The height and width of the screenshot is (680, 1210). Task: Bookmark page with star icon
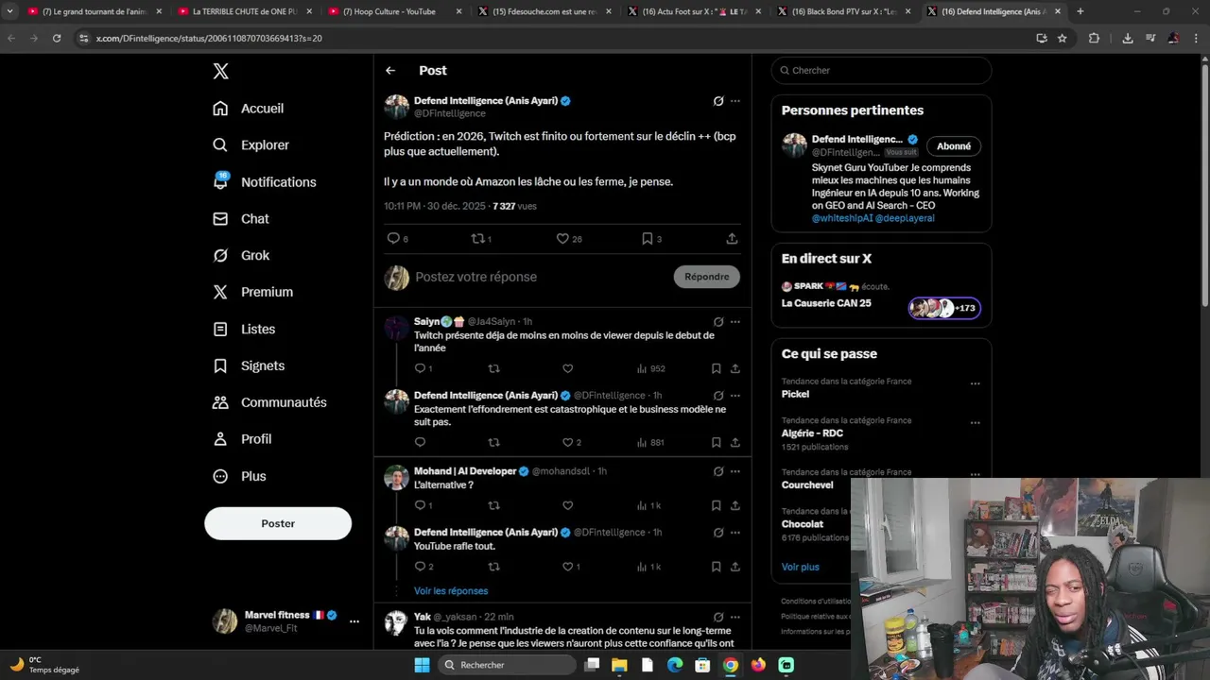tap(1063, 39)
